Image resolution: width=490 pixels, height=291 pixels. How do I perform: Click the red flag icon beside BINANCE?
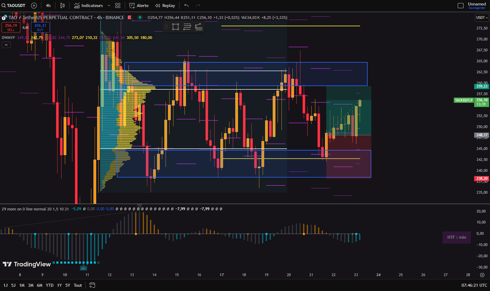(x=129, y=18)
